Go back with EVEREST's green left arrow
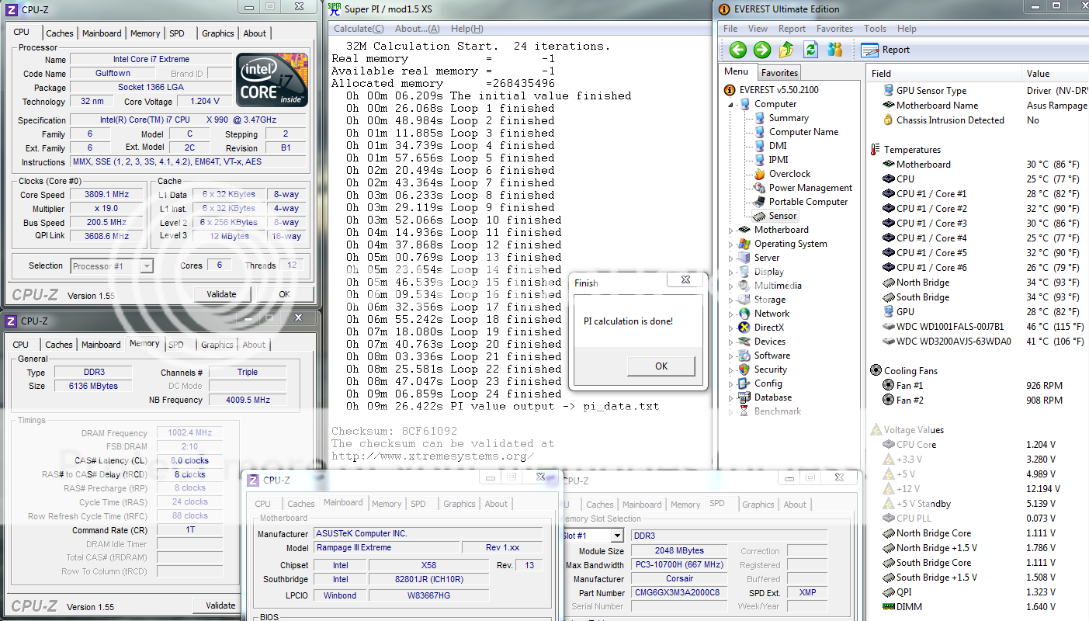This screenshot has width=1089, height=621. pos(737,50)
